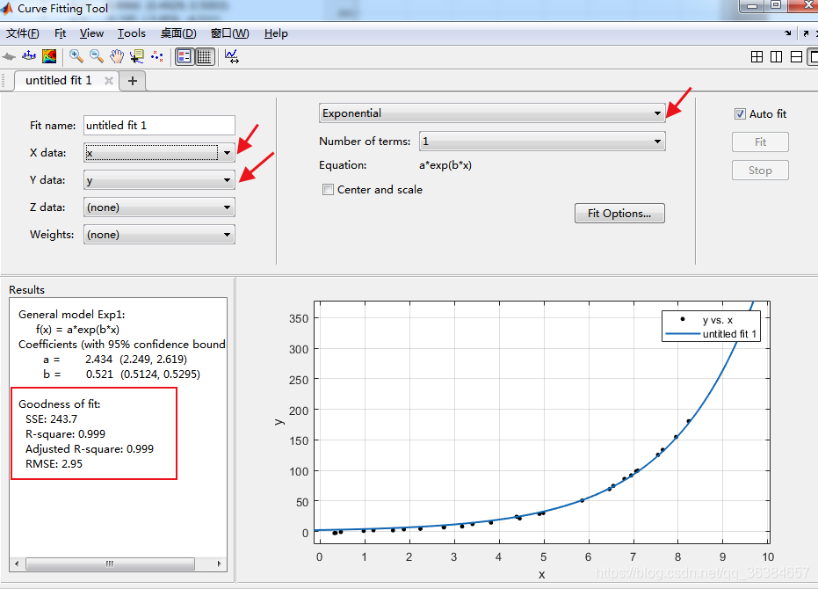
Task: Open the Exponential fit type dropdown
Action: coord(492,113)
